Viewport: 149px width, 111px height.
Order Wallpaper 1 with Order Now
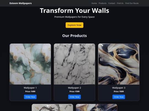point(30,97)
